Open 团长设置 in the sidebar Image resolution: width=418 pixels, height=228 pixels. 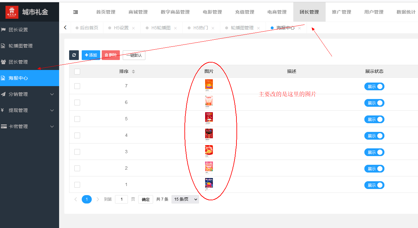[18, 30]
